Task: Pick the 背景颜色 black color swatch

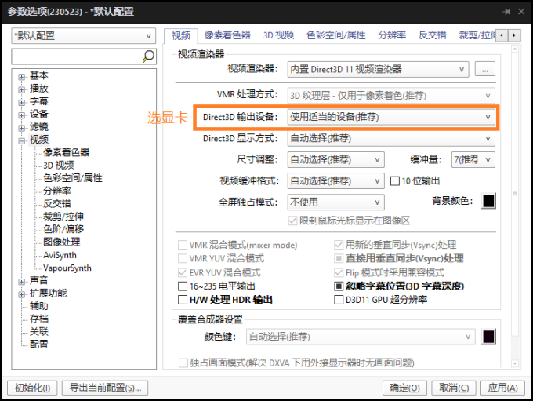Action: (488, 201)
